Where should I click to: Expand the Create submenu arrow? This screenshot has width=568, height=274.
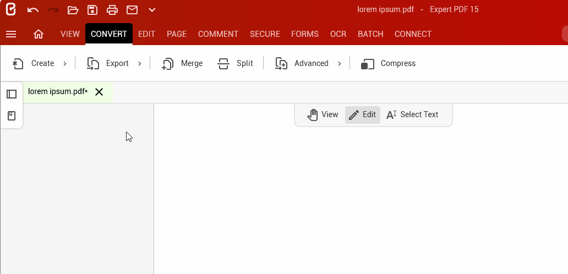[x=65, y=64]
